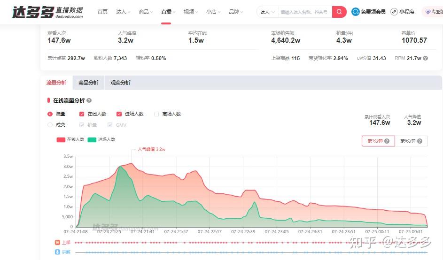Click the 上架 shopping cart icon
The width and height of the screenshot is (443, 260).
pos(57,243)
